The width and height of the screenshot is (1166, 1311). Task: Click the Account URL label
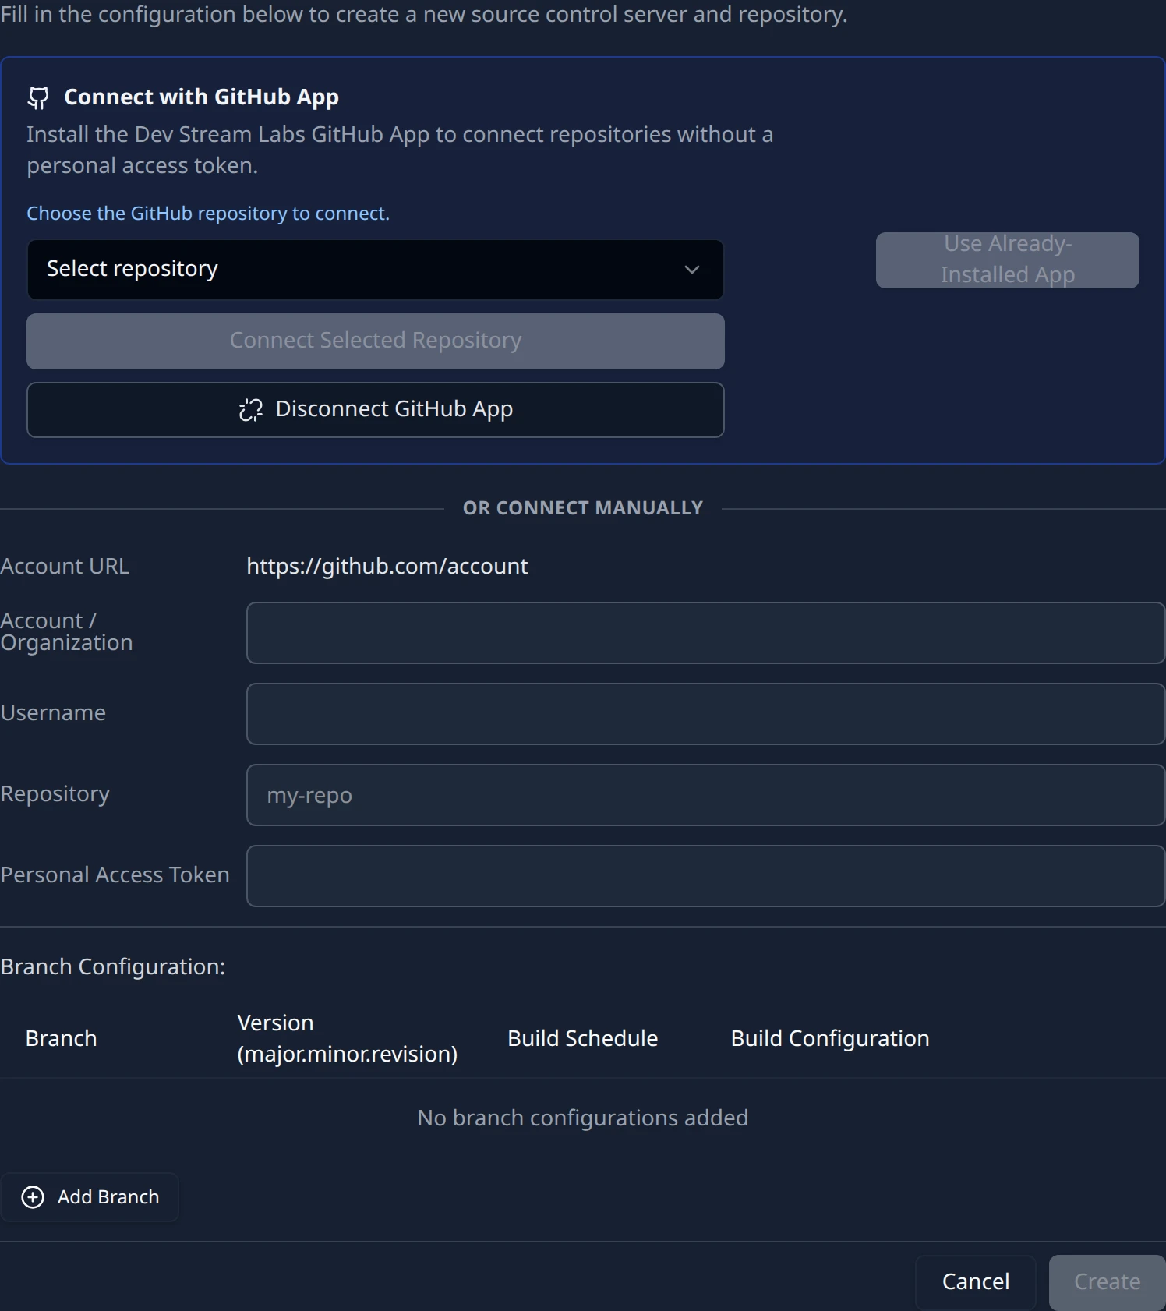coord(65,567)
